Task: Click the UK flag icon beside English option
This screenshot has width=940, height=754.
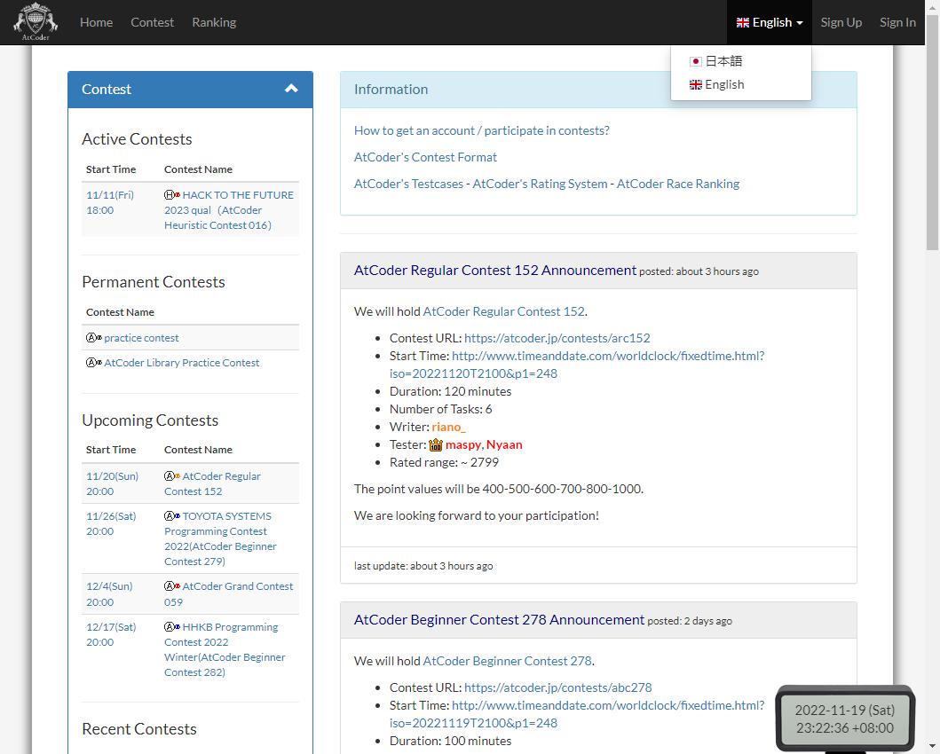Action: pos(696,85)
